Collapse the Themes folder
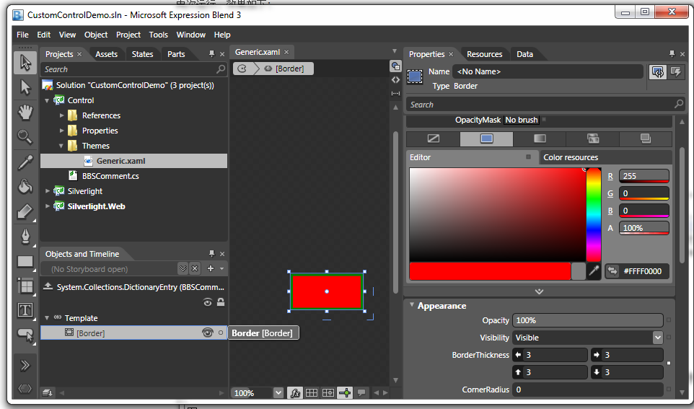This screenshot has height=409, width=694. tap(61, 146)
